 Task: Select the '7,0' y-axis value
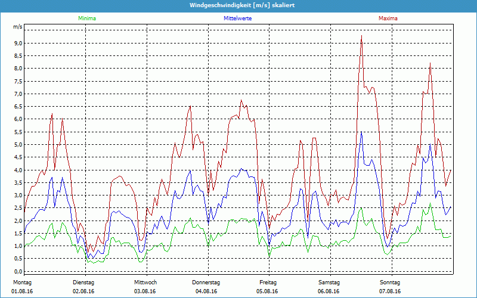[18, 94]
